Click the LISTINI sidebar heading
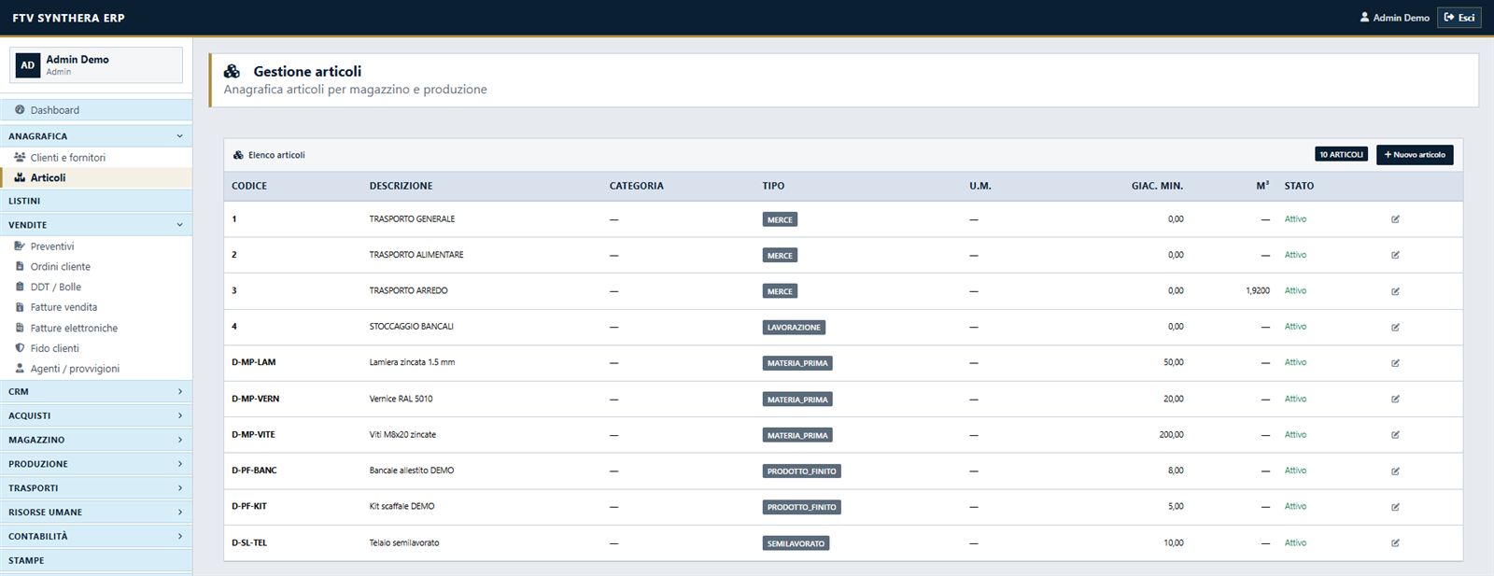Image resolution: width=1494 pixels, height=576 pixels. [96, 201]
